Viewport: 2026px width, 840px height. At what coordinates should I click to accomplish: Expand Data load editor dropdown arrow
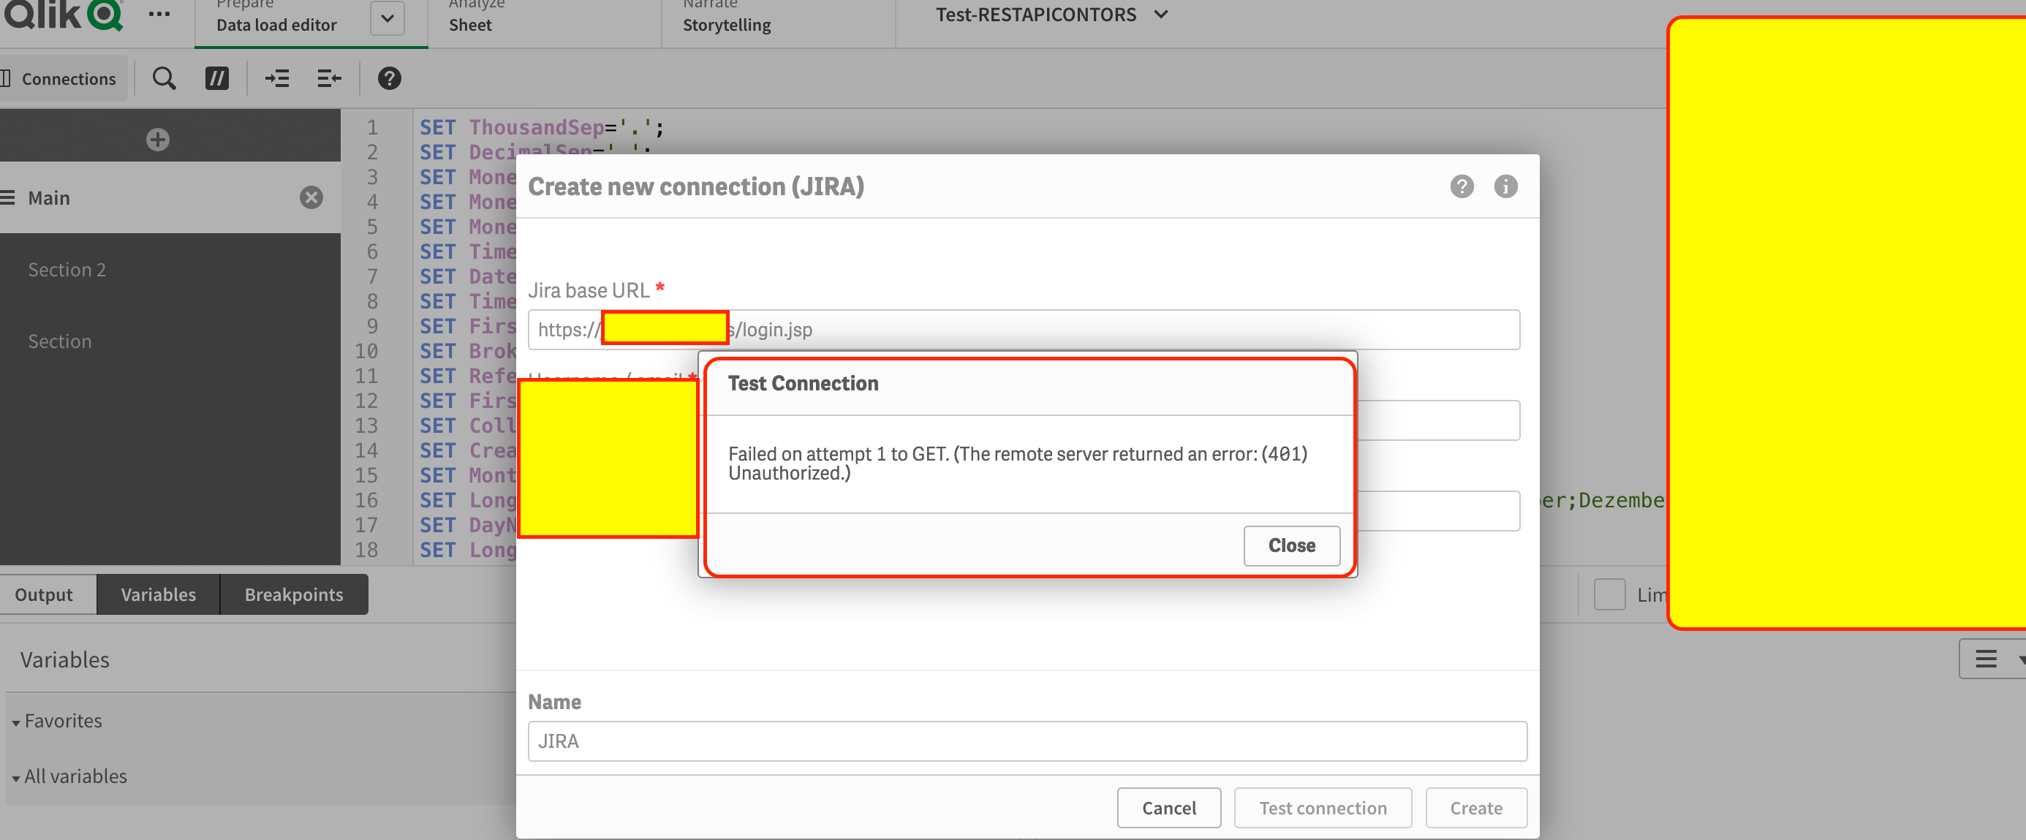point(387,18)
